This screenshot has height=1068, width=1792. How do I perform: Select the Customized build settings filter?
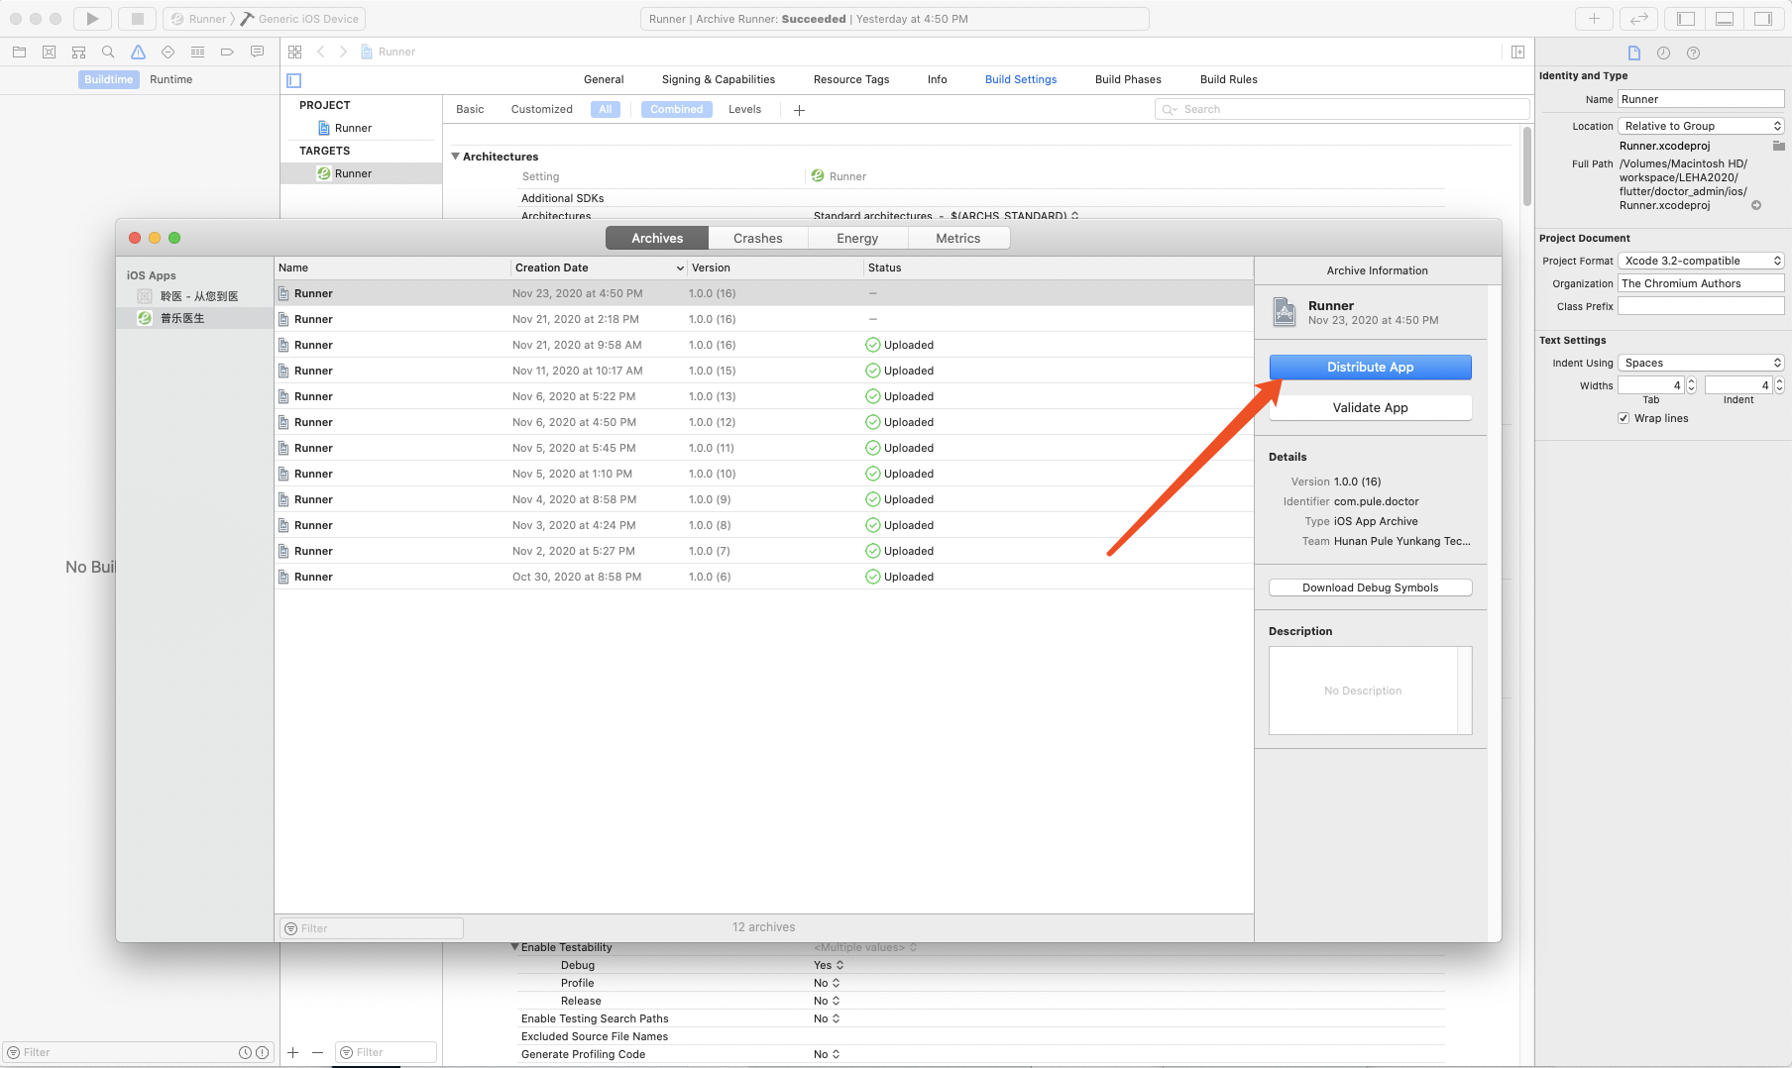[542, 109]
